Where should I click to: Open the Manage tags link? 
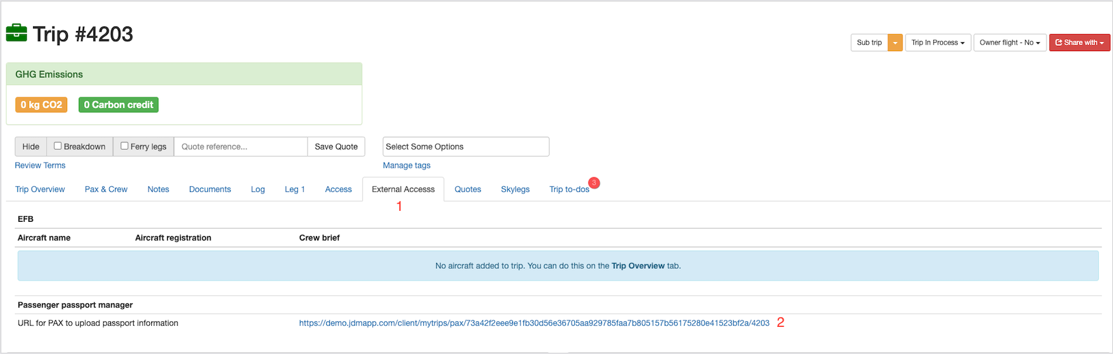406,165
